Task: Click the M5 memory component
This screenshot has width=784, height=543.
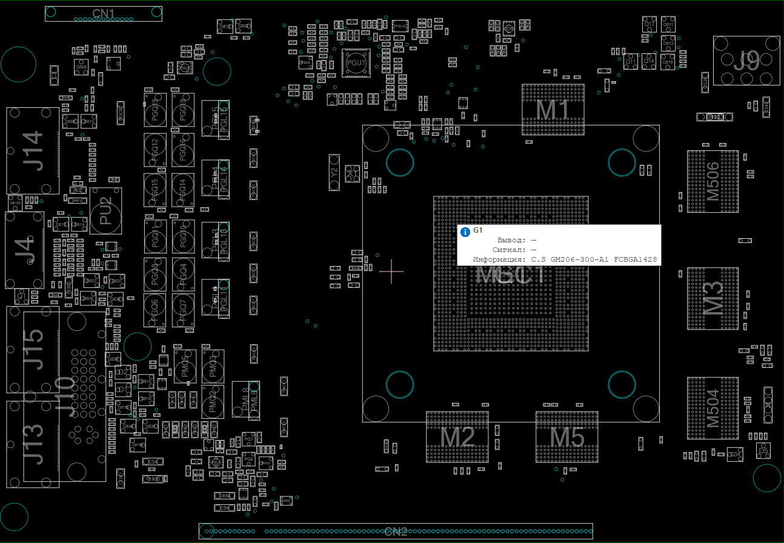Action: click(x=566, y=437)
